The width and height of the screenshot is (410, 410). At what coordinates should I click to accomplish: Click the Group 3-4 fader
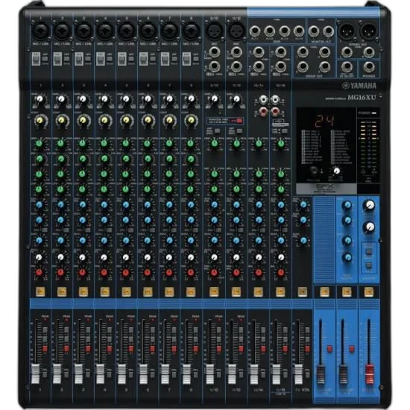click(x=343, y=374)
